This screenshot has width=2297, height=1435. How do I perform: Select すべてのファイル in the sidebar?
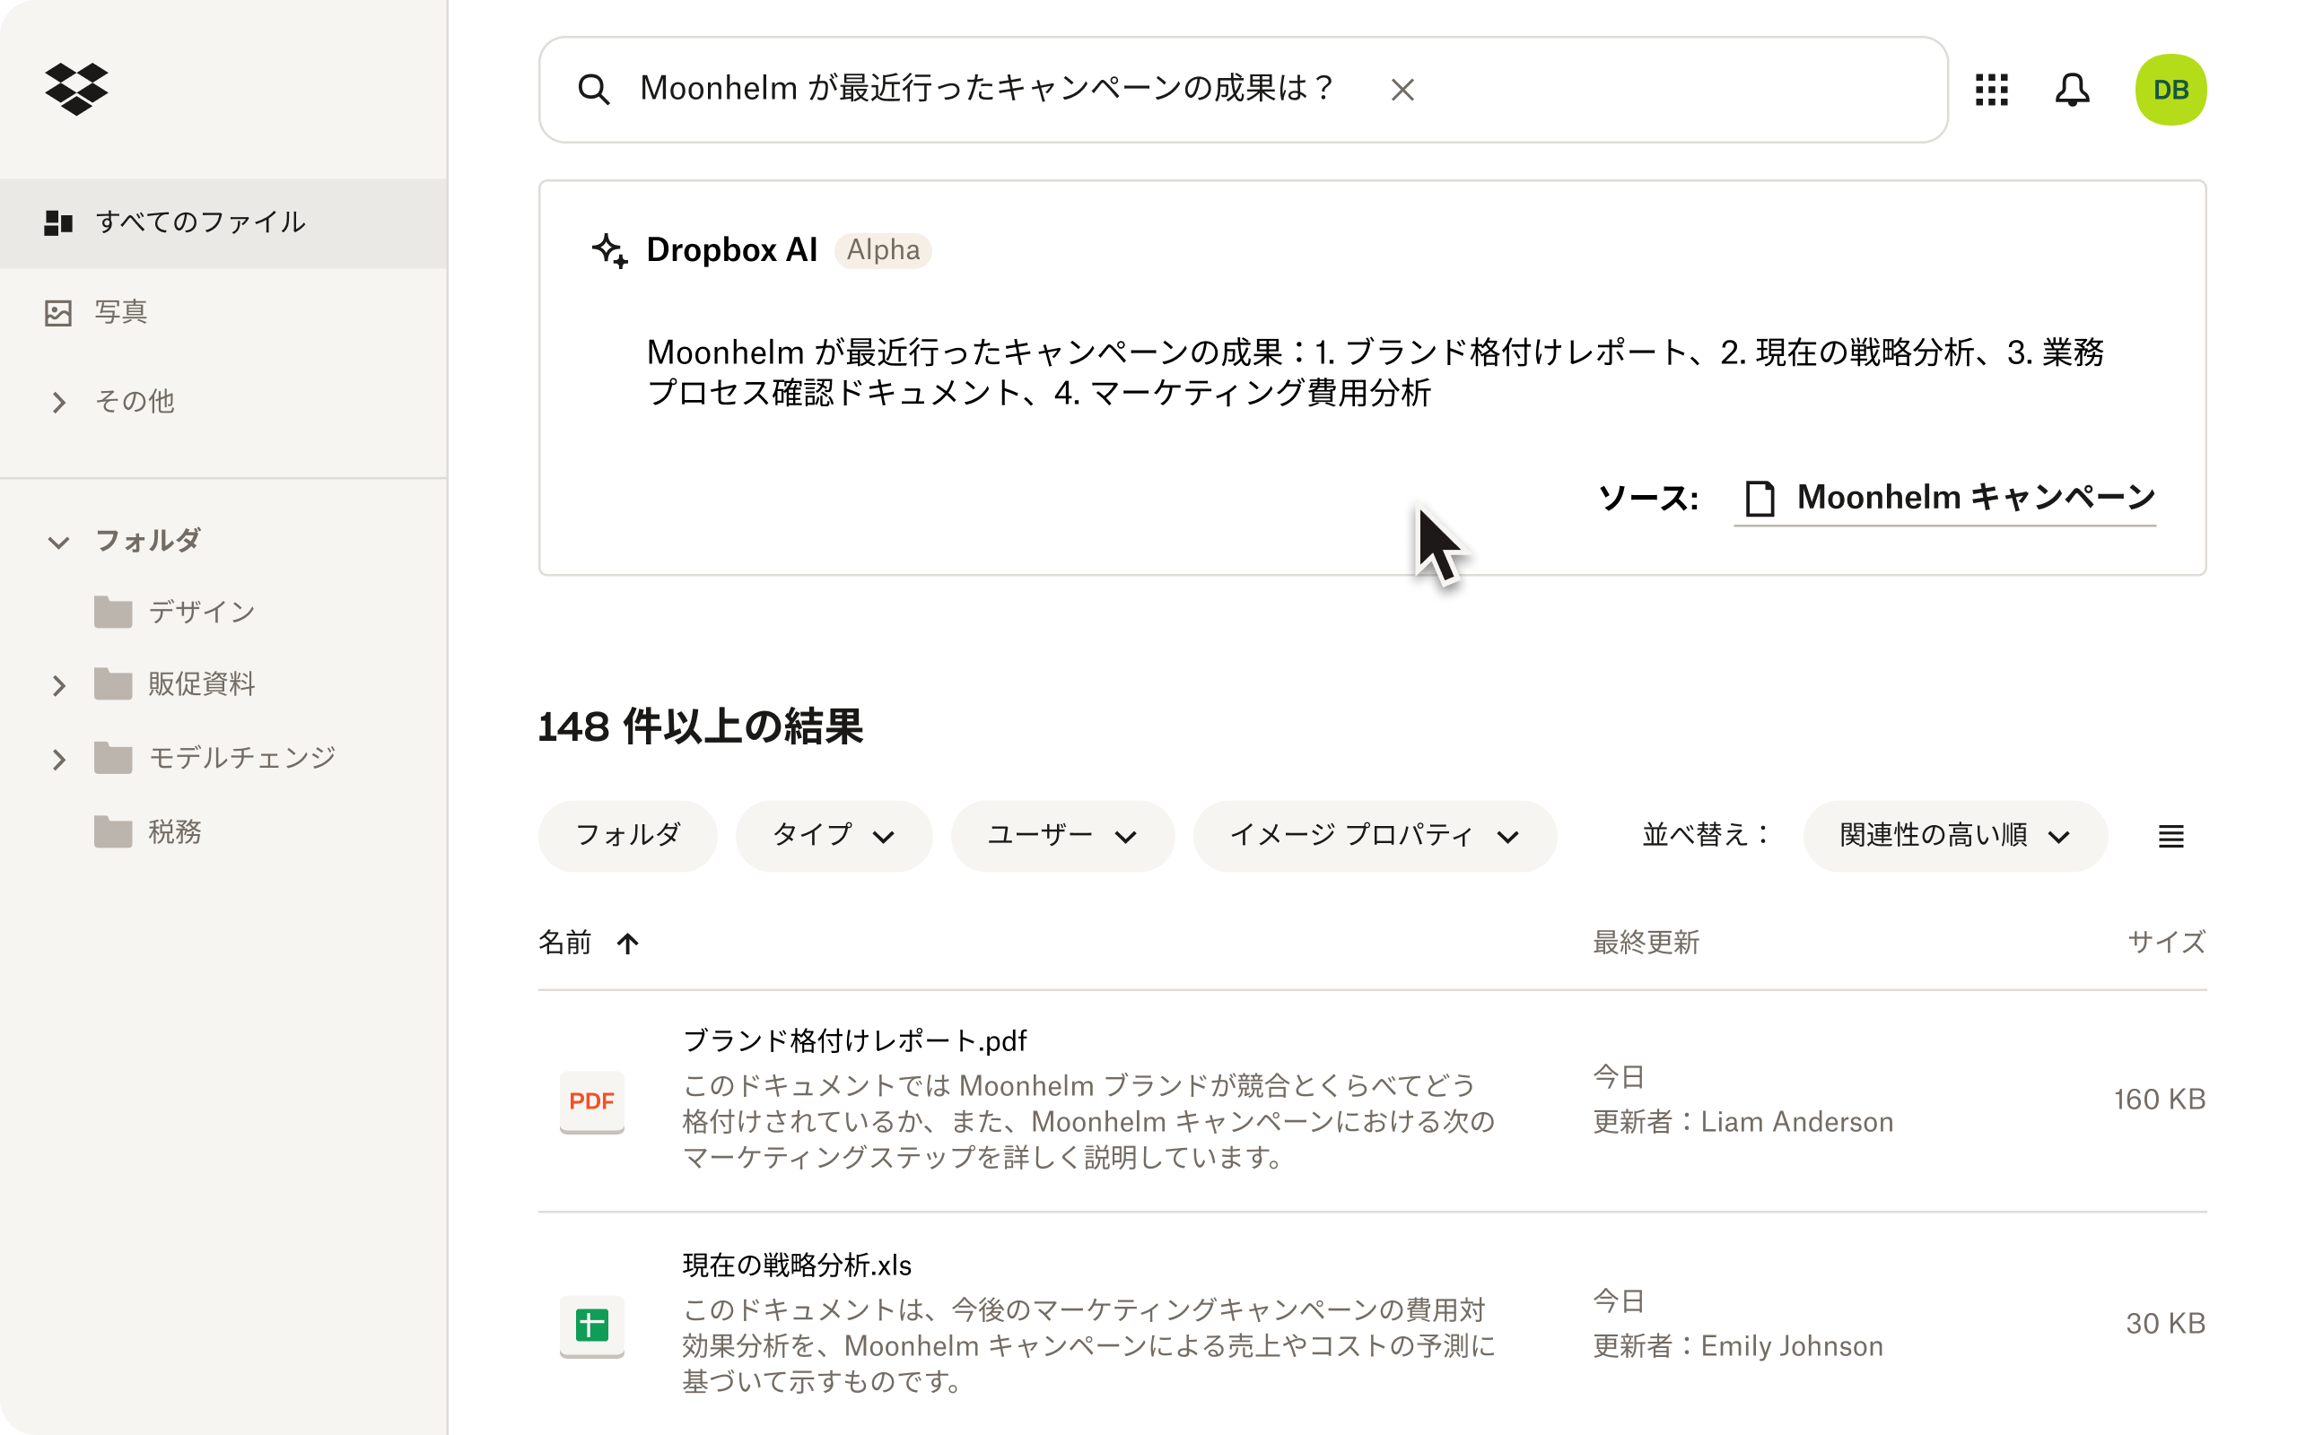point(223,223)
